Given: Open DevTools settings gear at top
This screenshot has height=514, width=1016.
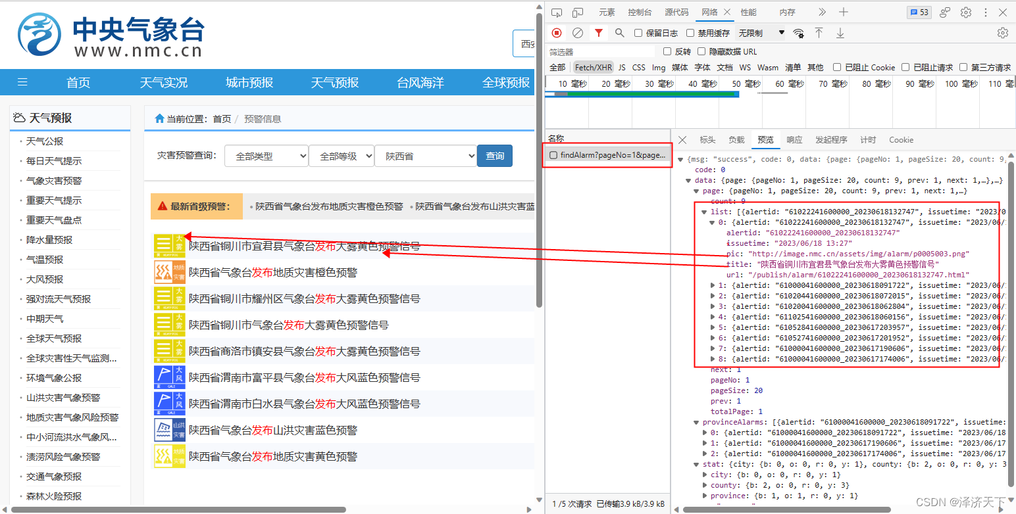Looking at the screenshot, I should click(966, 12).
